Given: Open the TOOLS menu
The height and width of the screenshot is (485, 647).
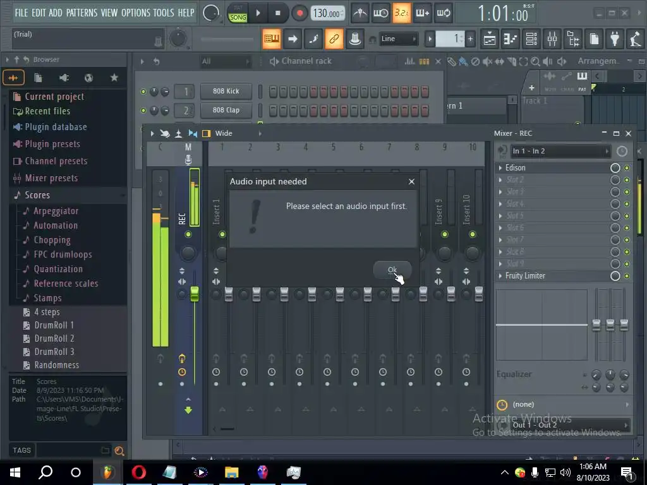Looking at the screenshot, I should click(x=164, y=13).
